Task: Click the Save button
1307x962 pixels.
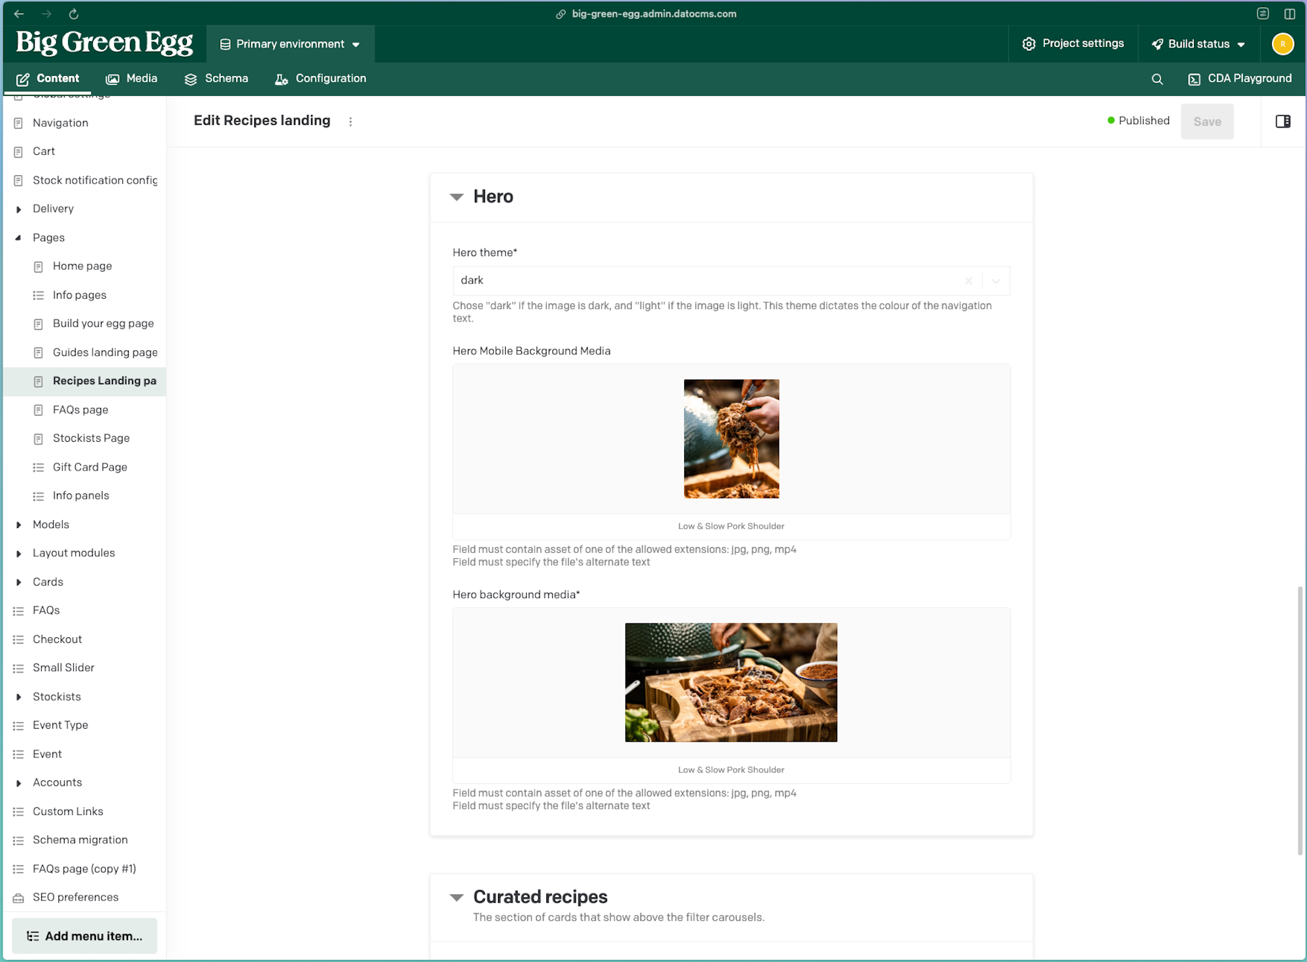Action: [x=1207, y=122]
